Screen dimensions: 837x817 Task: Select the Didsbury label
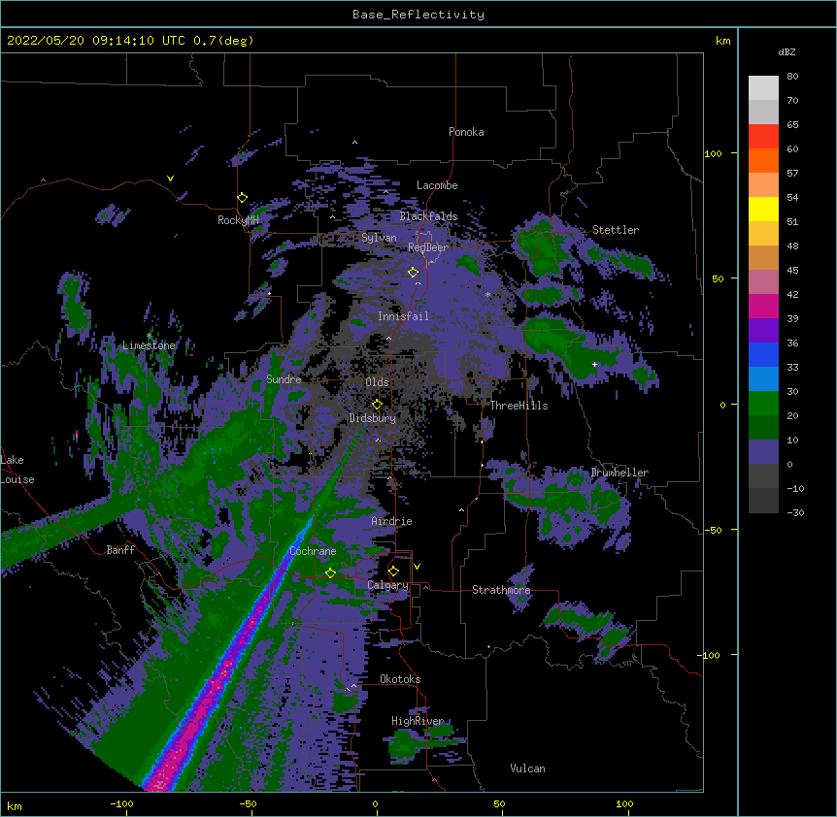(x=373, y=418)
